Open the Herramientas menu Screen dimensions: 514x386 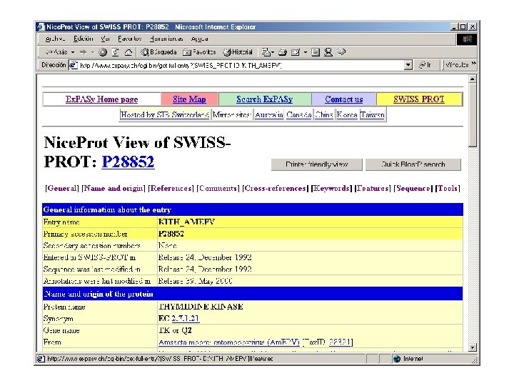pyautogui.click(x=166, y=39)
